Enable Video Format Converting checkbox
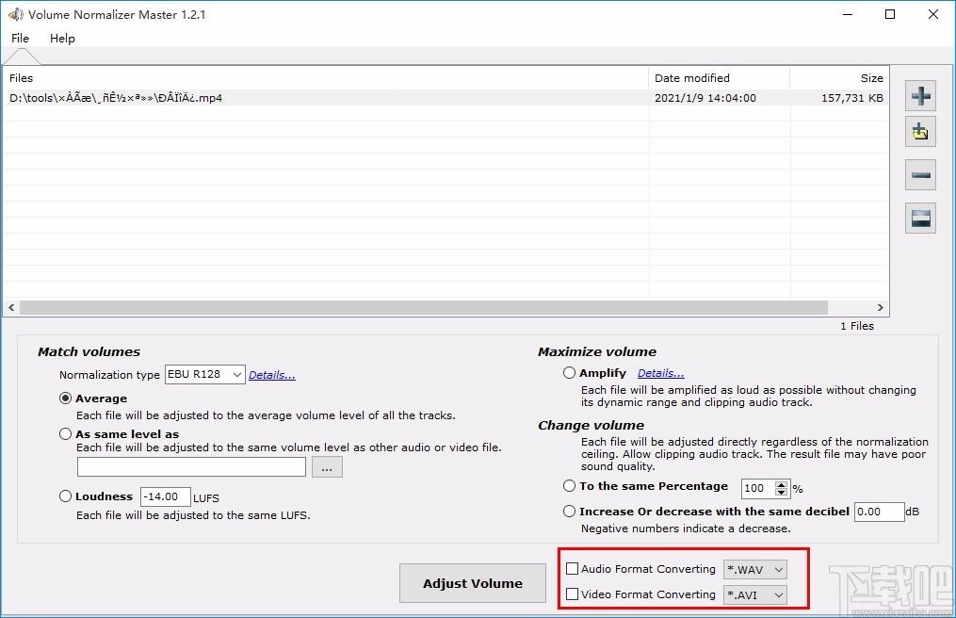956x618 pixels. (572, 594)
